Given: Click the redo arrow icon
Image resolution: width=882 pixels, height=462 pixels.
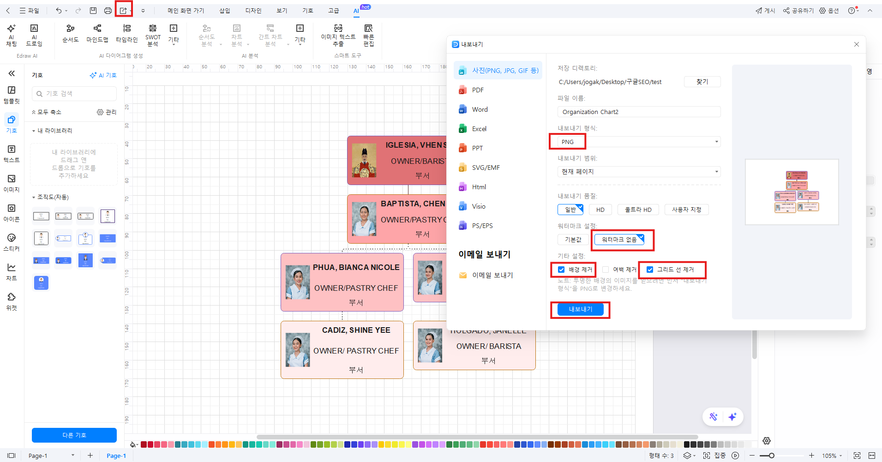Looking at the screenshot, I should (x=78, y=11).
